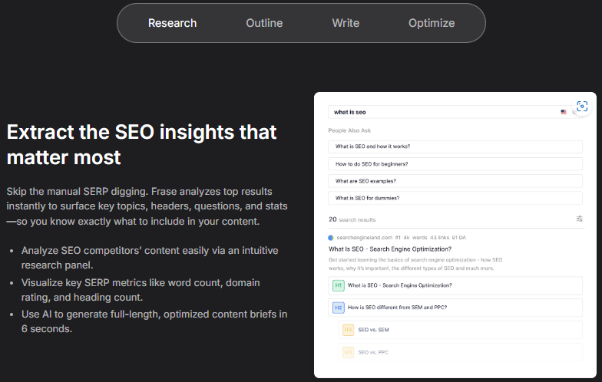Click the green H1 heading tag icon
The image size is (602, 382).
click(x=338, y=285)
